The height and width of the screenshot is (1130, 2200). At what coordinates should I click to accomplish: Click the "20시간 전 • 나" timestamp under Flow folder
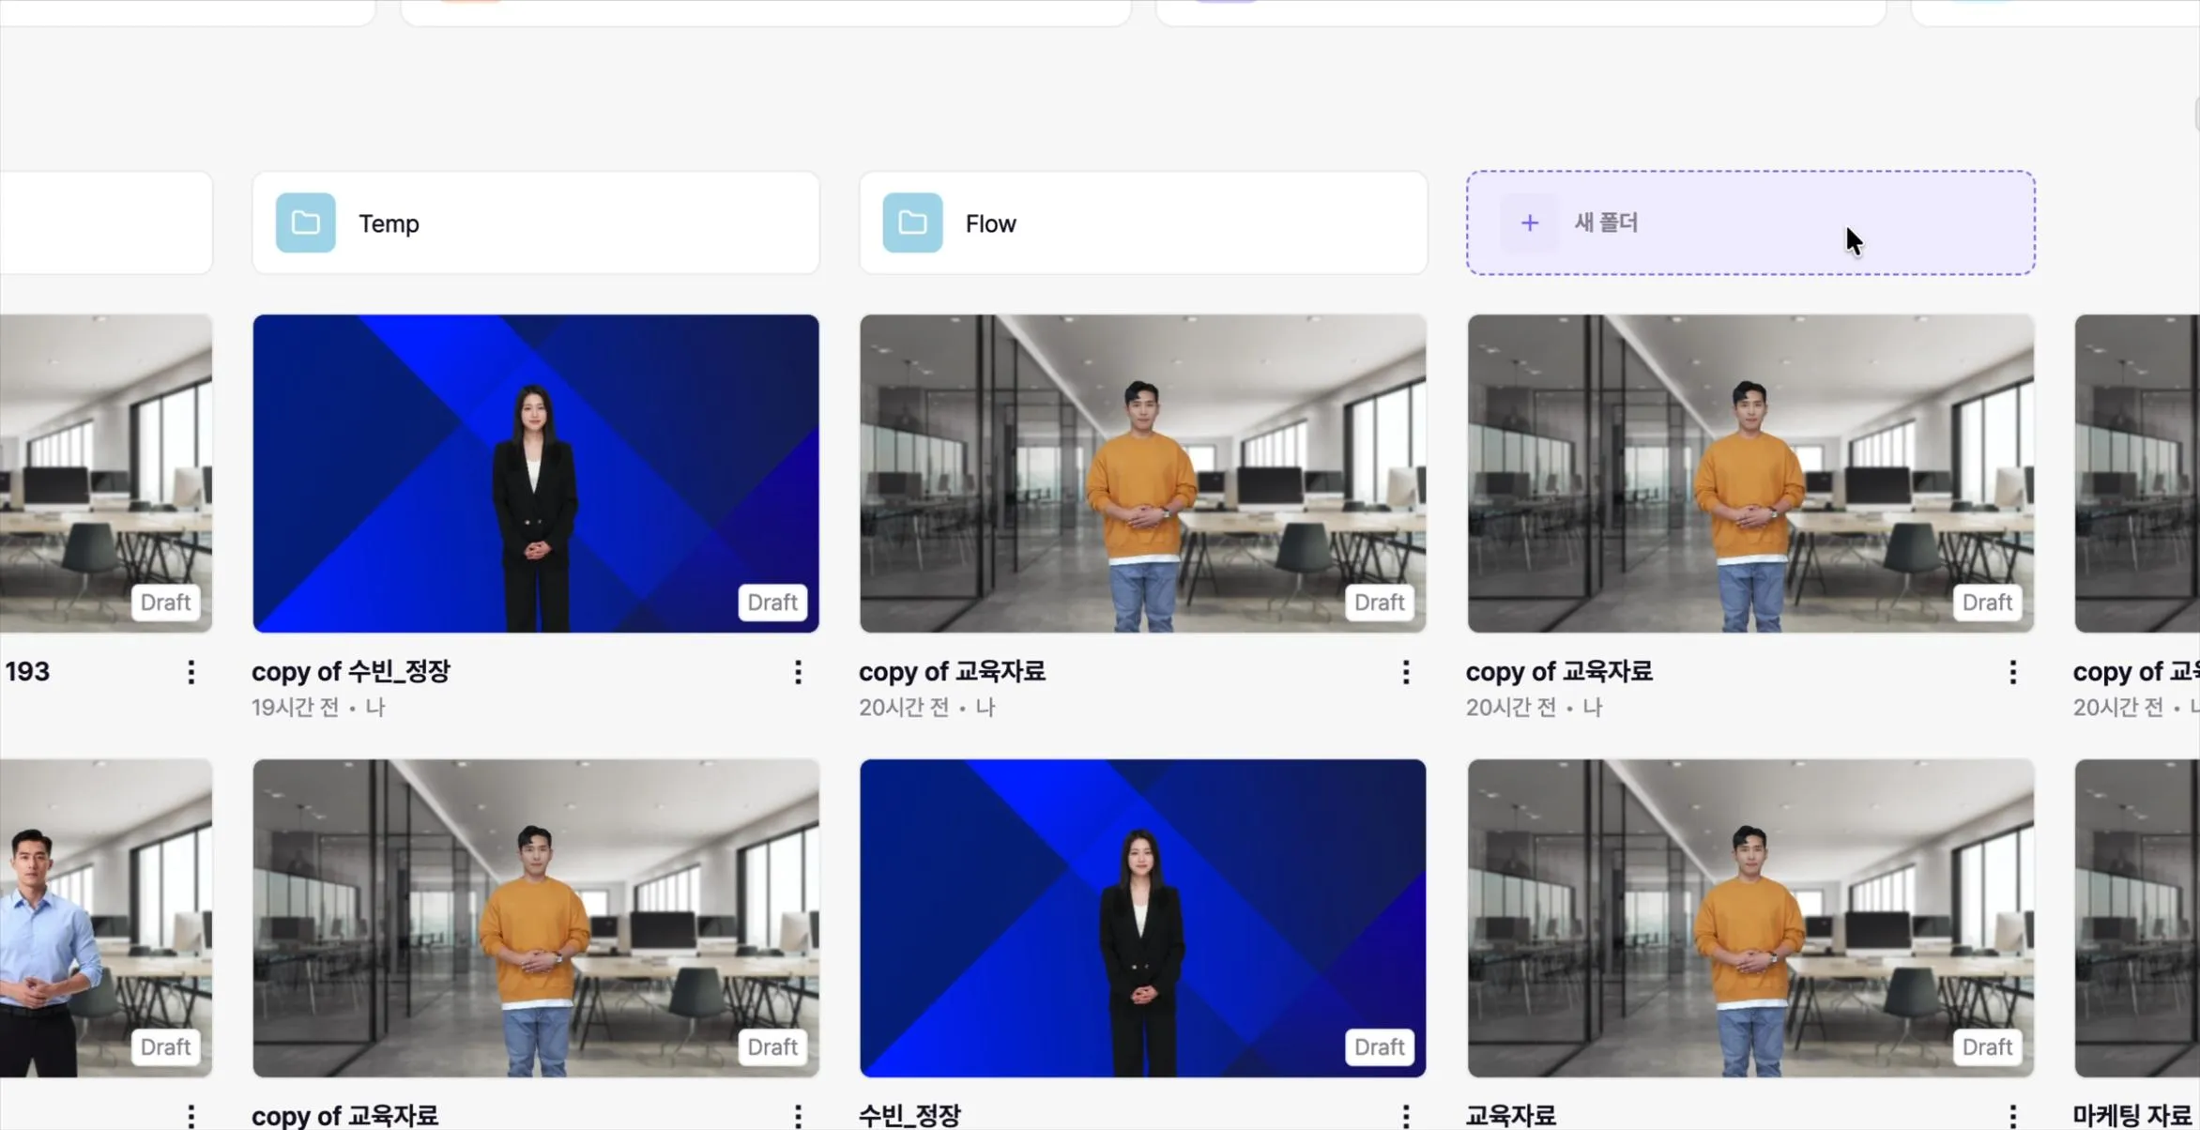(927, 707)
